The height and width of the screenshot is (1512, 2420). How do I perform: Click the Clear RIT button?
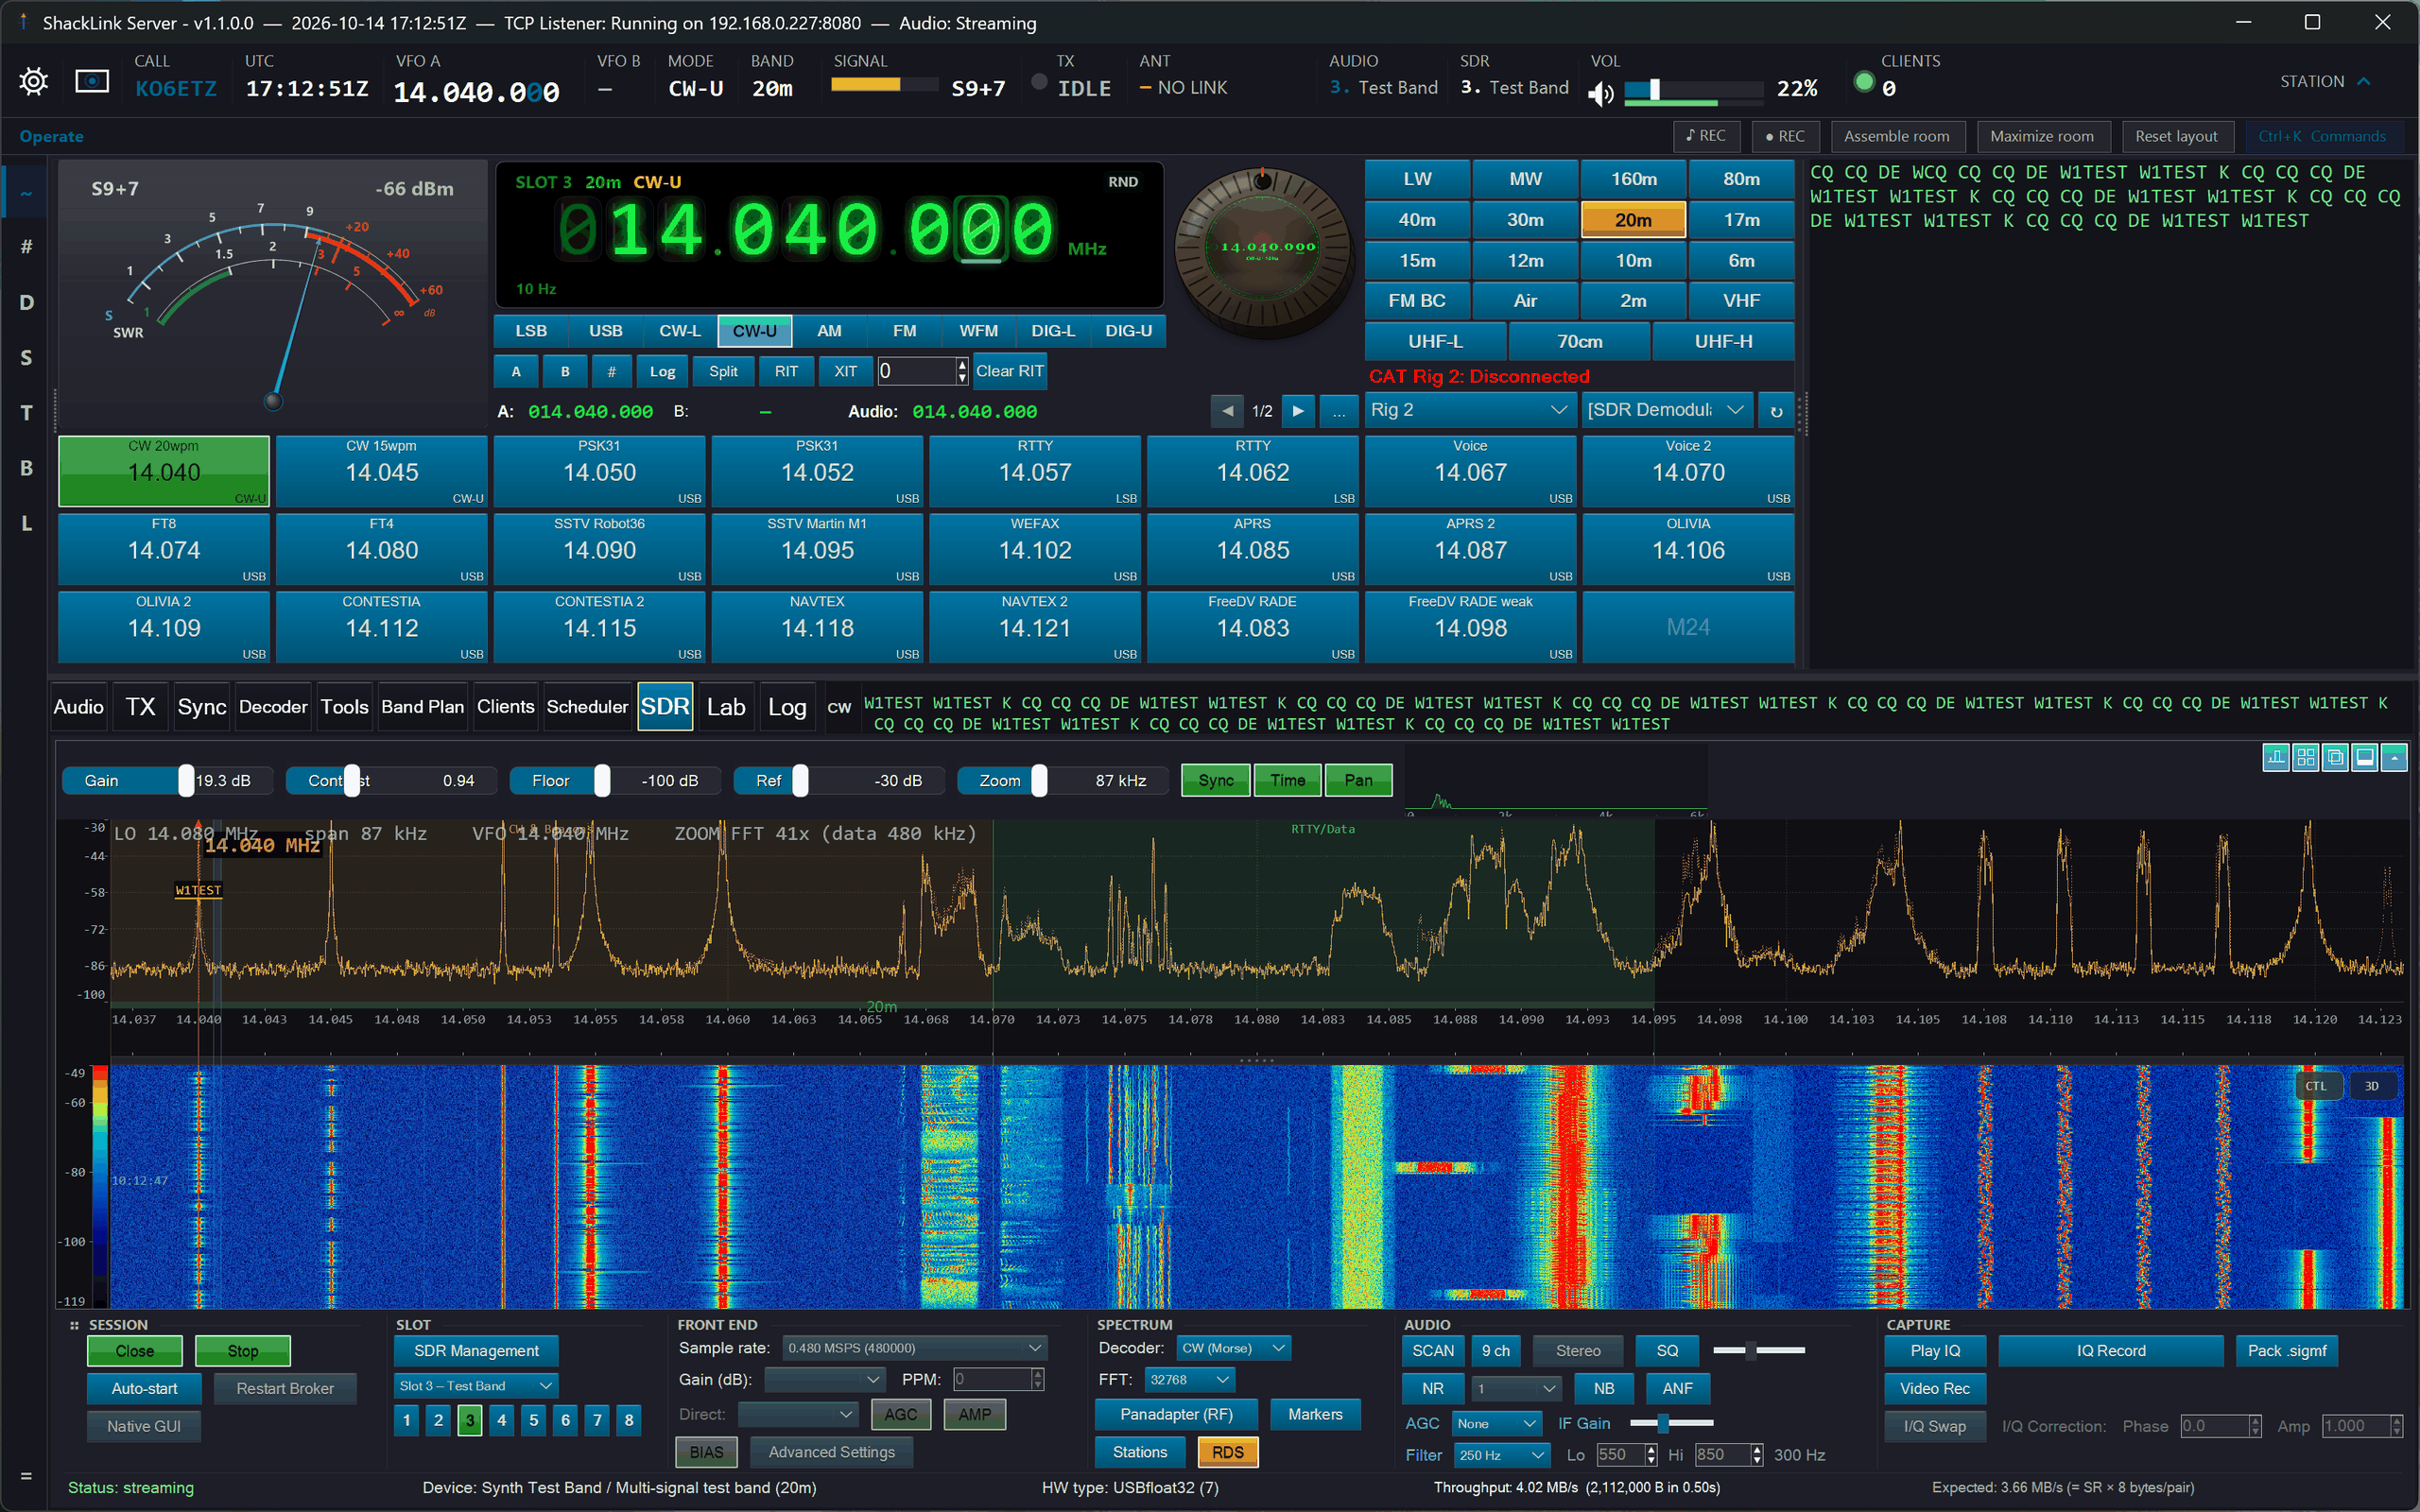pyautogui.click(x=1009, y=371)
